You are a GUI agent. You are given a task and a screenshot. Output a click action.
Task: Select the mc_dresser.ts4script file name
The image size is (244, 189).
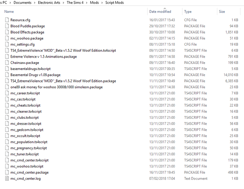click(x=26, y=124)
